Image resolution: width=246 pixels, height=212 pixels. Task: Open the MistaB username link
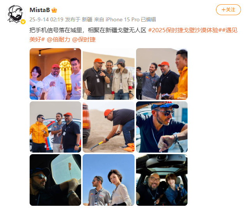tap(40, 10)
